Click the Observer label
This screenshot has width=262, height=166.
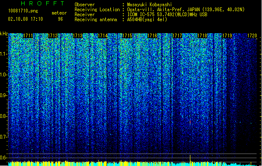[x=85, y=5]
